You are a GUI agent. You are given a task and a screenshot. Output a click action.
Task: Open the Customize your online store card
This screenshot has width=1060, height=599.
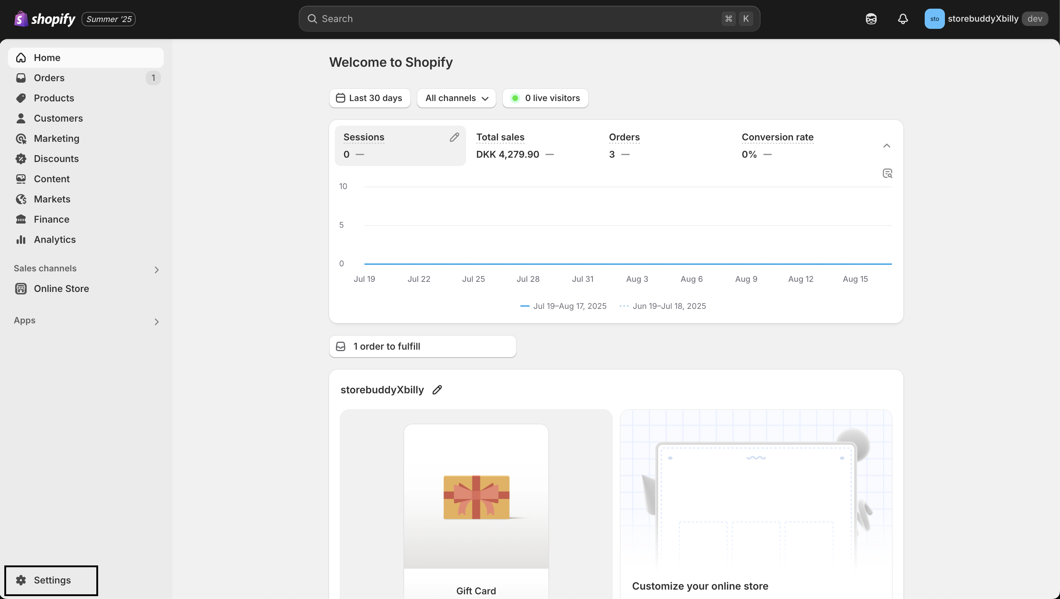(x=756, y=504)
